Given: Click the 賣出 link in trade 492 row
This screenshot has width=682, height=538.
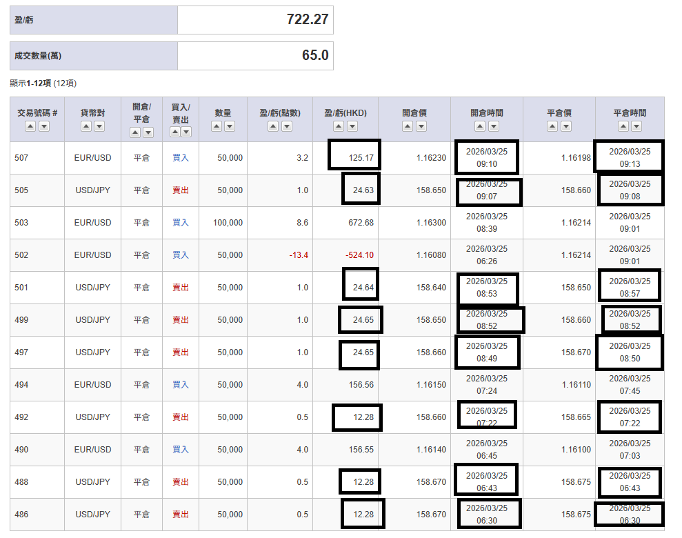Looking at the screenshot, I should 181,417.
